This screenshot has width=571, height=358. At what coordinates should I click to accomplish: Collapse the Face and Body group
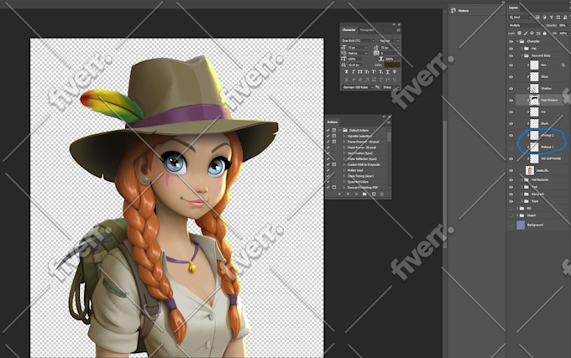(x=521, y=55)
